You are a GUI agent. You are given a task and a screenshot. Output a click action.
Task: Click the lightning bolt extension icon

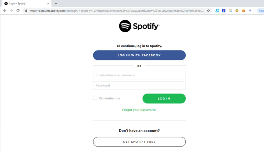point(250,11)
